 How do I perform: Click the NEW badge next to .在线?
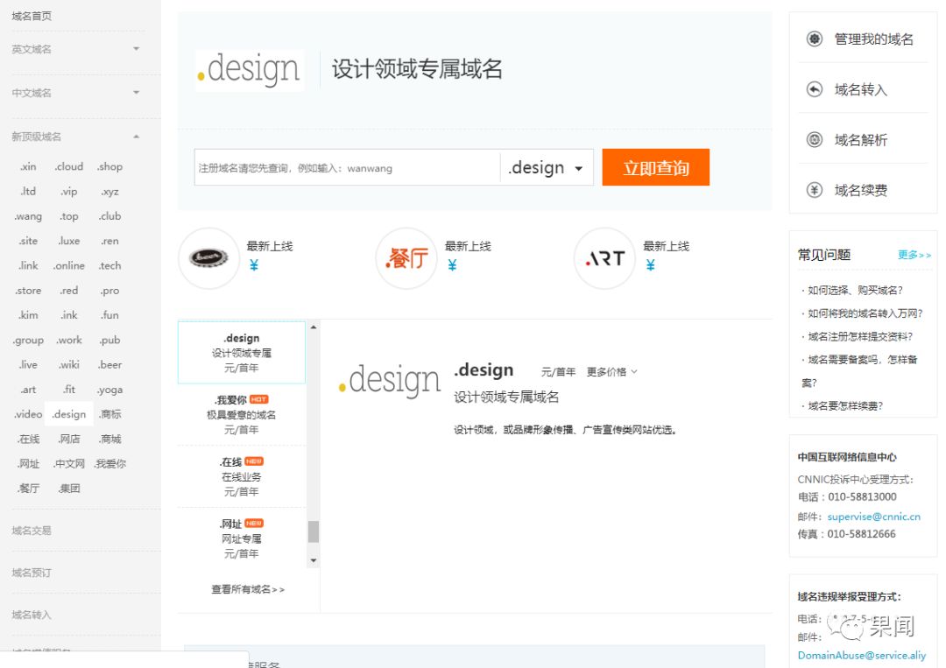click(x=254, y=461)
